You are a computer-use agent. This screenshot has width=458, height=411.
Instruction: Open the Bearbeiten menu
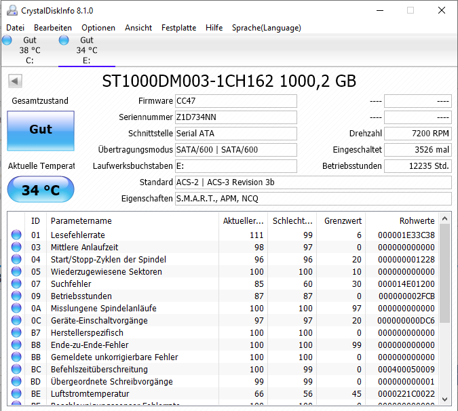click(53, 28)
